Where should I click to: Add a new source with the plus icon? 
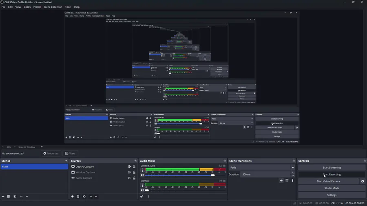(x=72, y=196)
